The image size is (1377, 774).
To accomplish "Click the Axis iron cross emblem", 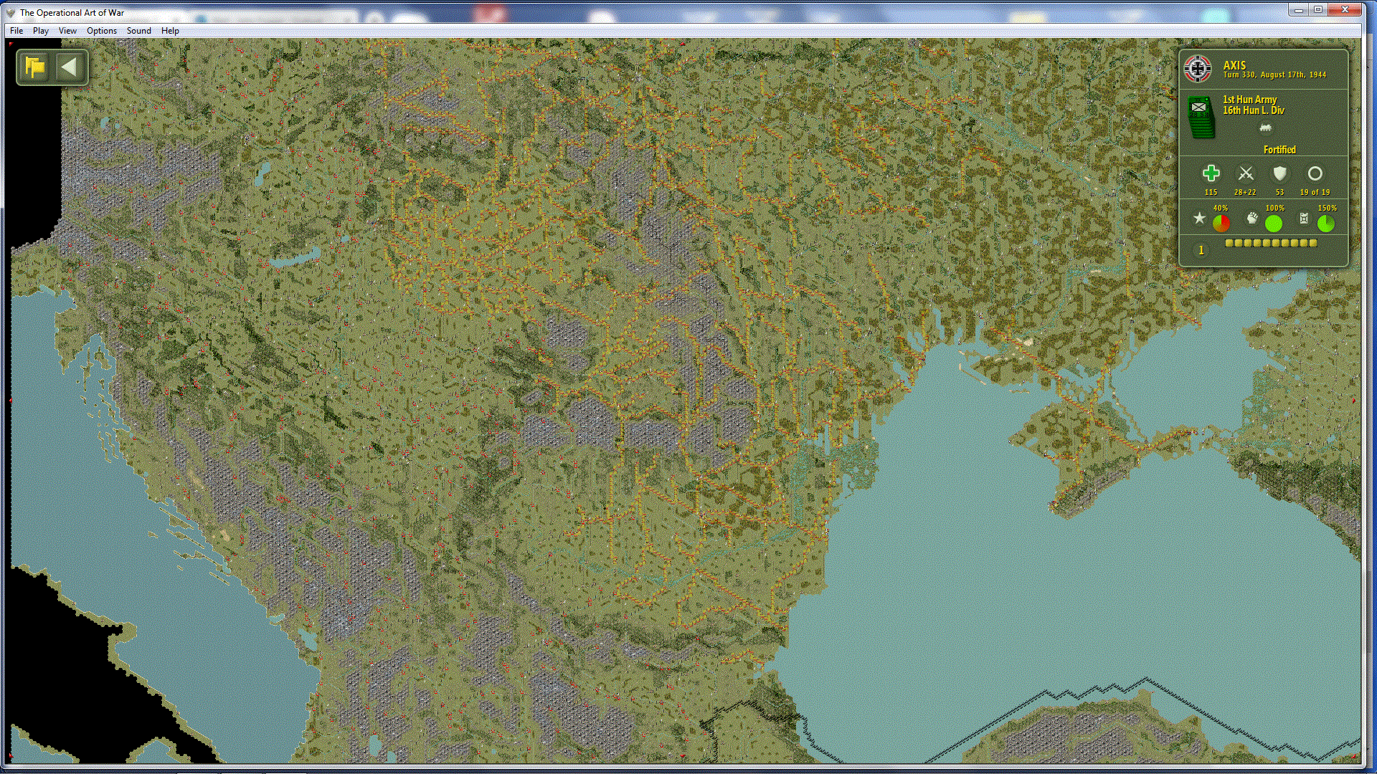I will [x=1197, y=69].
